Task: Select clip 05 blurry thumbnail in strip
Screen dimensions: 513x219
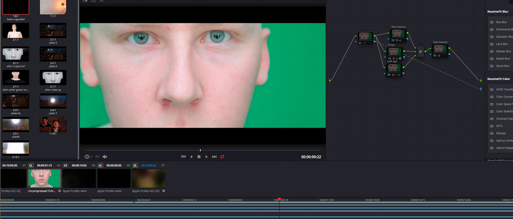Action: click(x=148, y=178)
